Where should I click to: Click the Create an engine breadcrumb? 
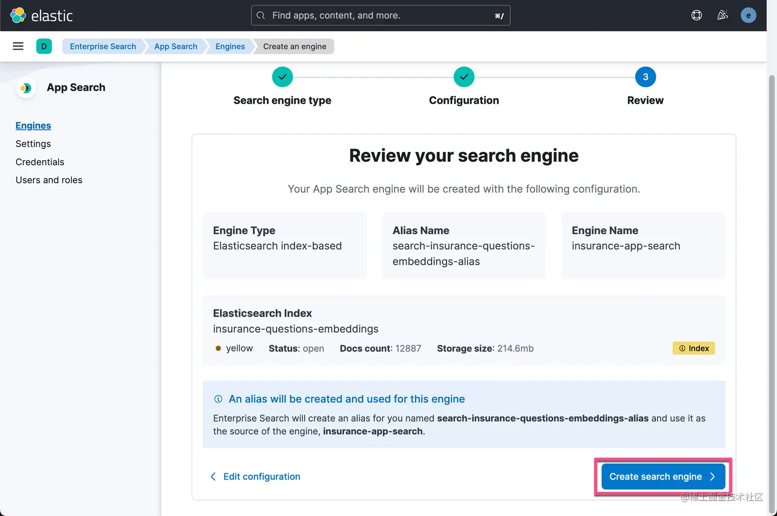click(x=295, y=46)
